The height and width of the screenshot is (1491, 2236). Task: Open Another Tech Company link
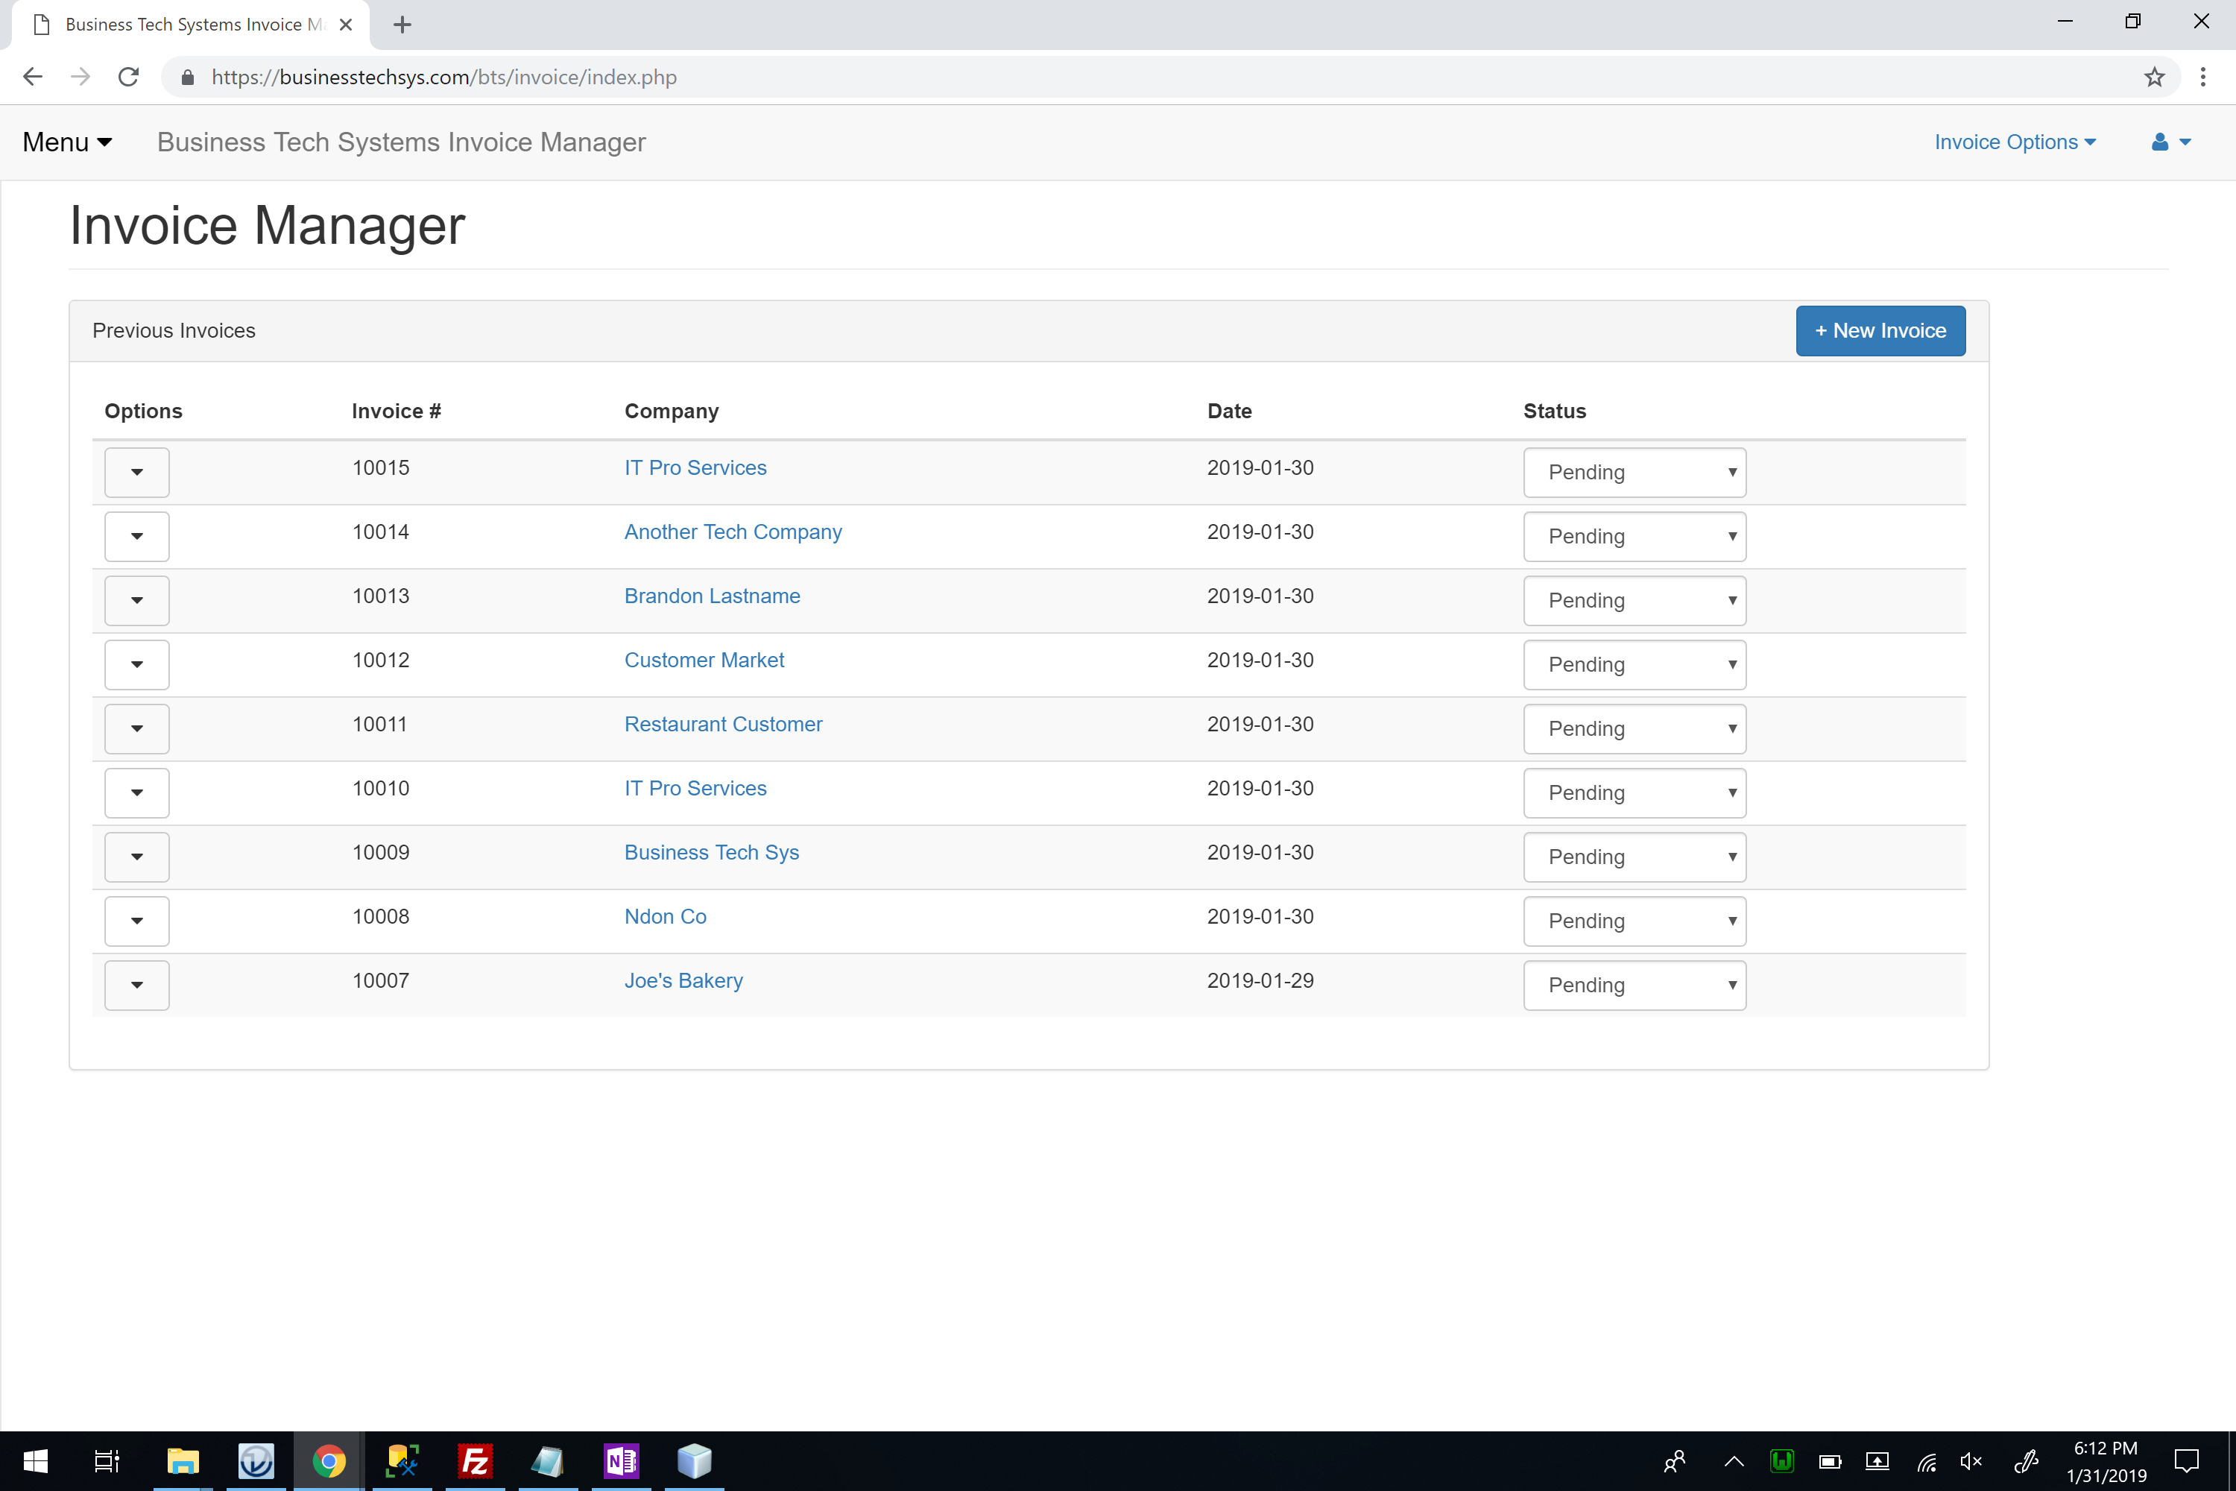pos(732,532)
